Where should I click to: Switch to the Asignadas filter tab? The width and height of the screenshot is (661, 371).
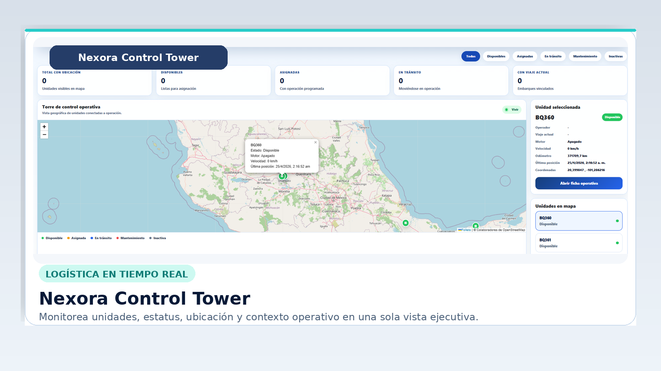[525, 56]
